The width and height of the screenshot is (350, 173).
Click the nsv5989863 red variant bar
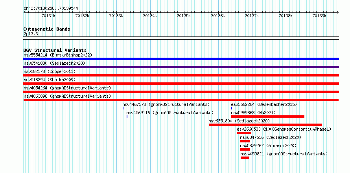point(268,117)
